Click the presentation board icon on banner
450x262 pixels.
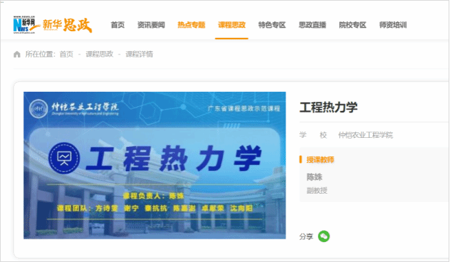coord(64,158)
